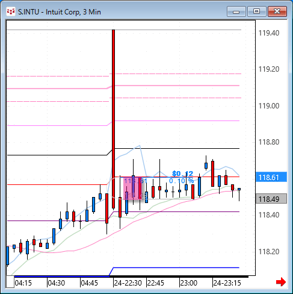The image size is (293, 294).
Task: Select the purple horizontal line near 118.42
Action: 176,211
